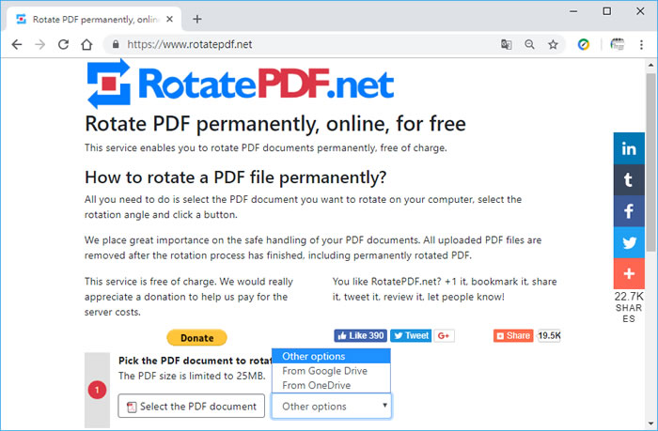Click the browser reload icon
Image resolution: width=658 pixels, height=431 pixels.
(63, 44)
